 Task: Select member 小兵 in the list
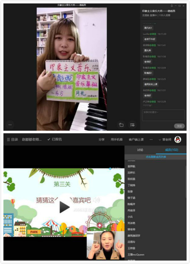point(130,217)
